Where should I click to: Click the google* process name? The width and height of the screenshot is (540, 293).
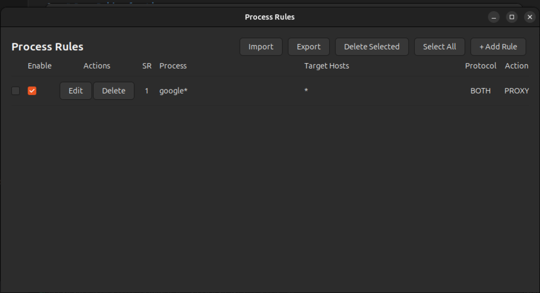173,91
